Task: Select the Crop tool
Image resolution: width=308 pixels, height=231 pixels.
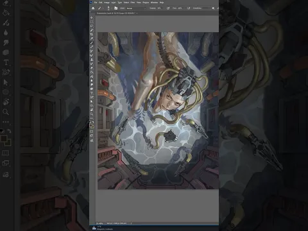Action: click(x=92, y=34)
